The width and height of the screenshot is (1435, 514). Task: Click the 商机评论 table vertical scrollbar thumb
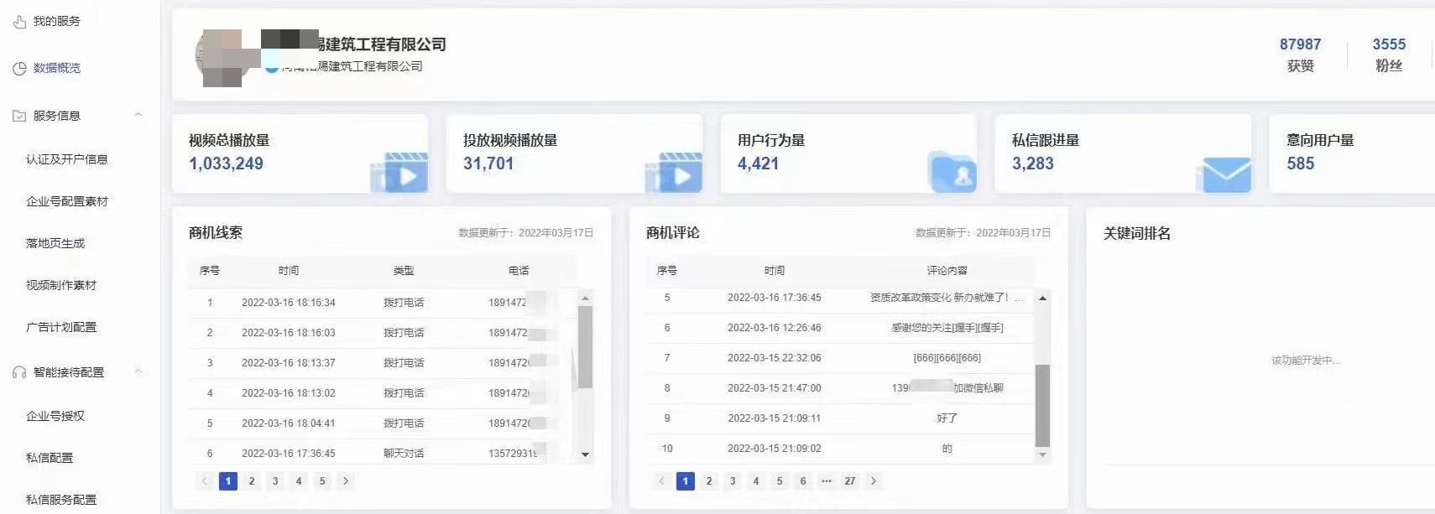coord(1042,405)
